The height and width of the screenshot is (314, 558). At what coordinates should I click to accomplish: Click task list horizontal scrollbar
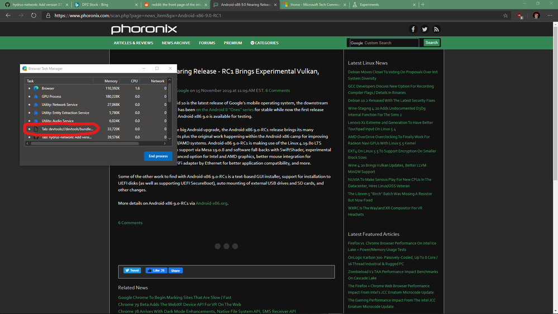[85, 144]
